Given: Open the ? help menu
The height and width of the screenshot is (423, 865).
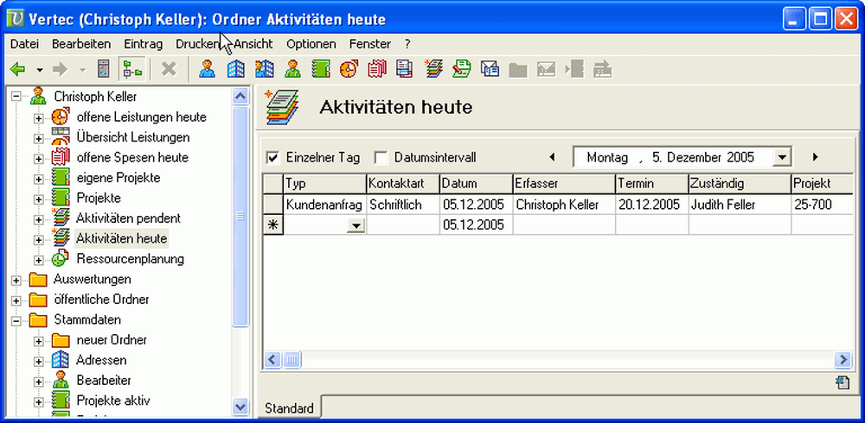Looking at the screenshot, I should [x=407, y=43].
